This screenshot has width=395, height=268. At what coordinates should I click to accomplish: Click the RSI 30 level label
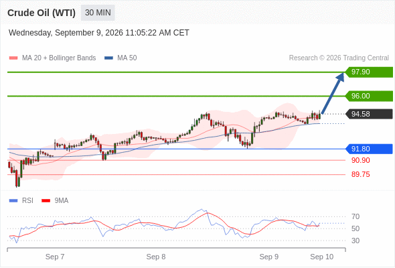coord(355,241)
